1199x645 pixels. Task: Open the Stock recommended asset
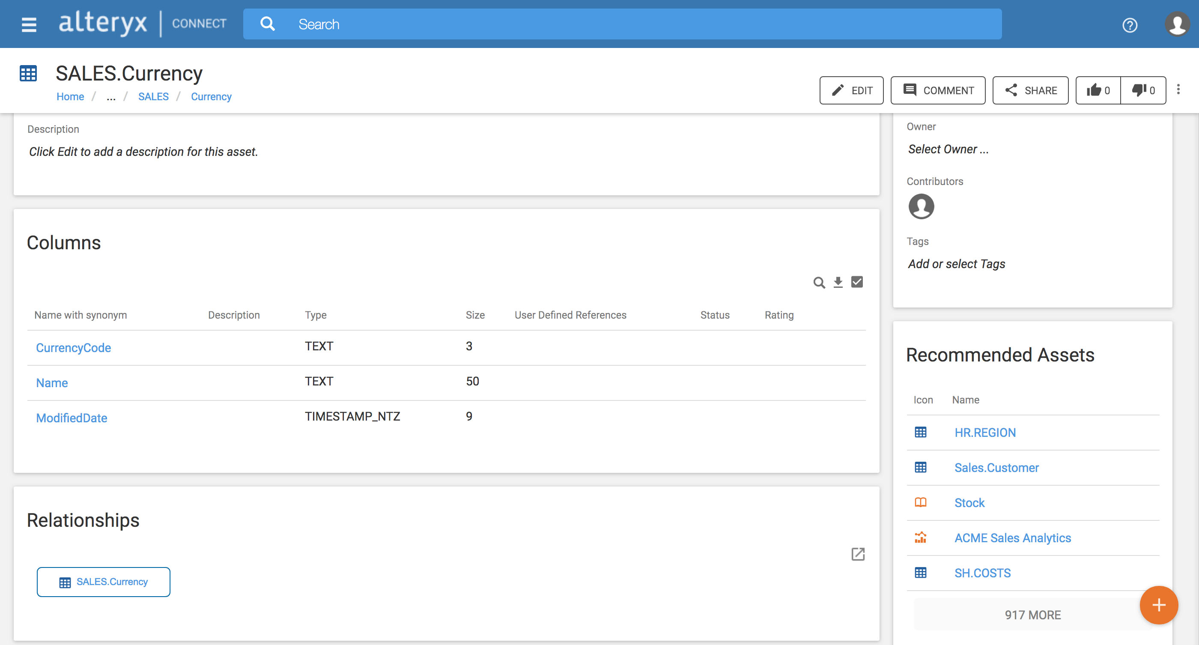pos(969,503)
